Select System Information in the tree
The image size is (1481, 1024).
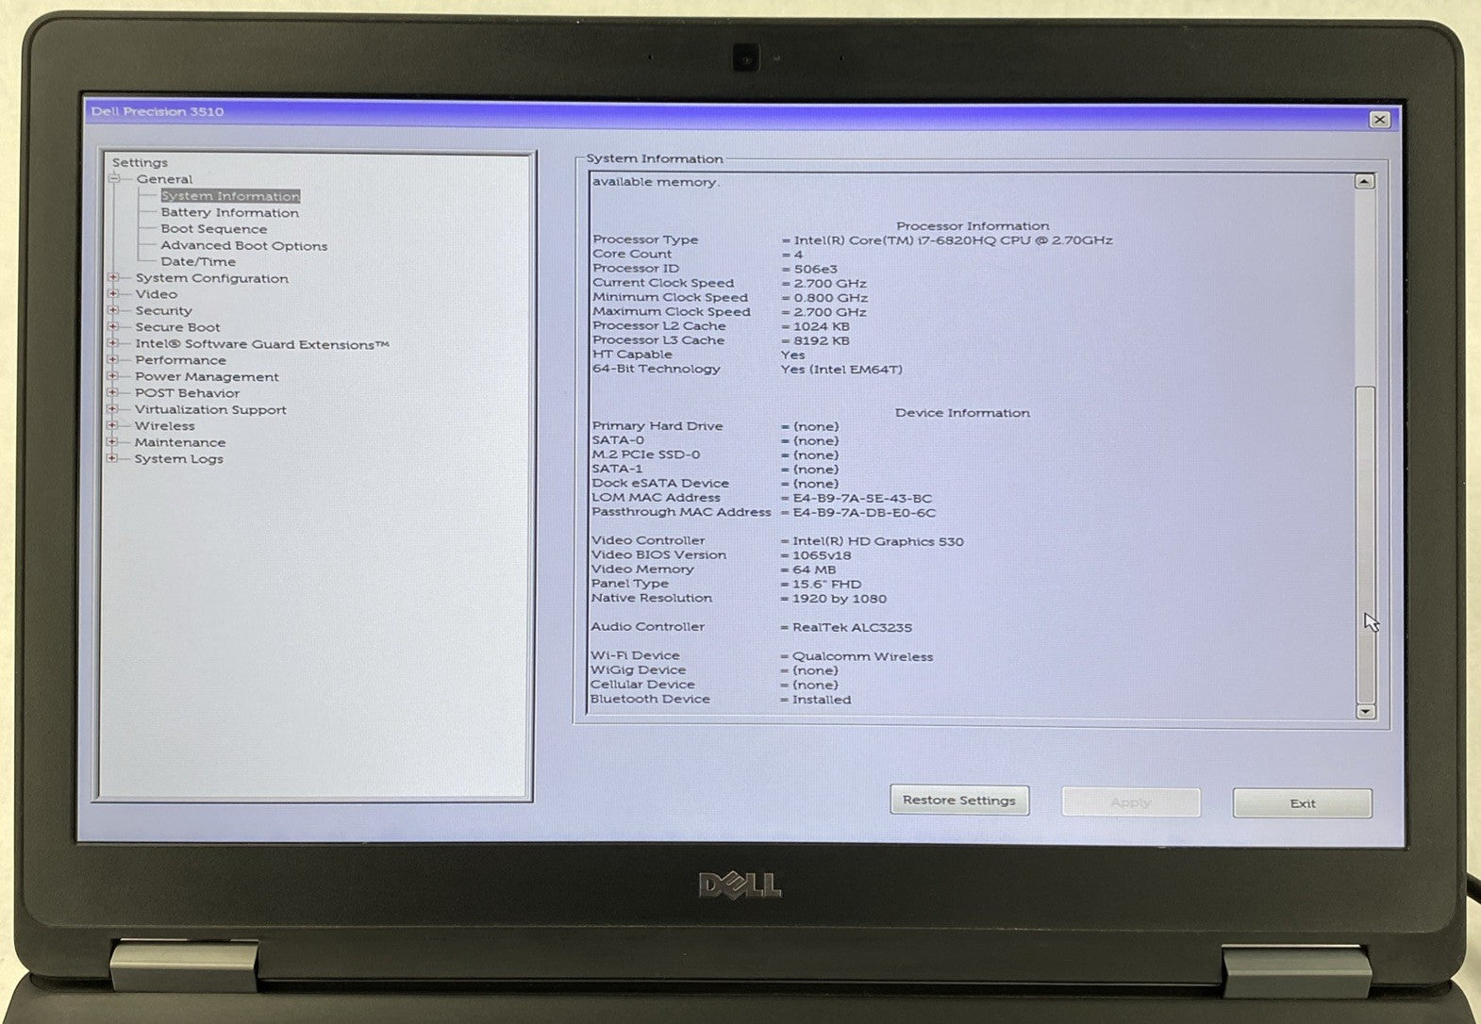pyautogui.click(x=230, y=196)
